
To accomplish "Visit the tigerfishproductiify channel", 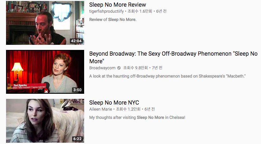I will tap(106, 11).
